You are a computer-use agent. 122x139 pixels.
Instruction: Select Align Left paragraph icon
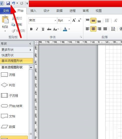[x=88, y=29]
